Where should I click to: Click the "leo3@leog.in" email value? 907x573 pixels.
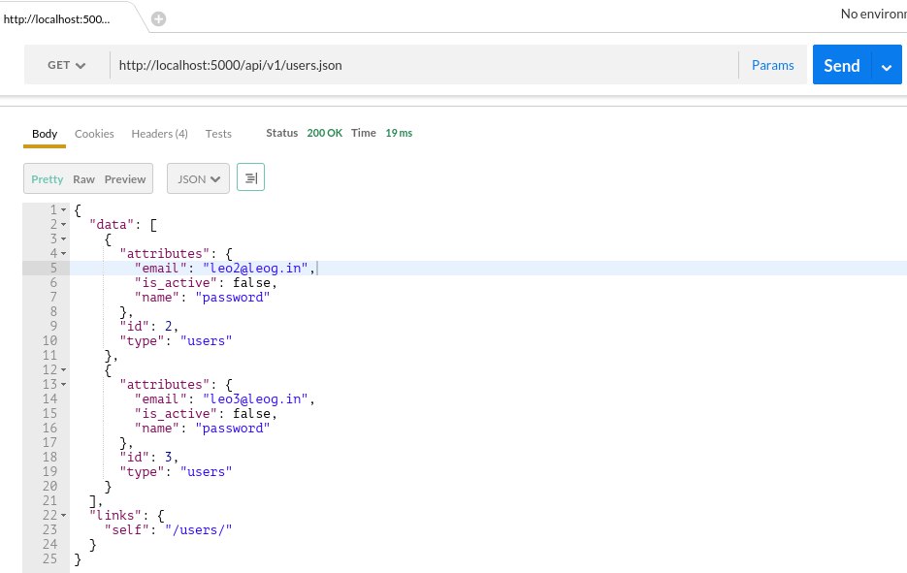coord(255,398)
